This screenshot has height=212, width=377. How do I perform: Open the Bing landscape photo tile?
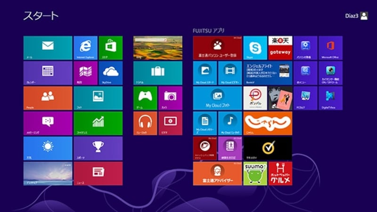pyautogui.click(x=157, y=48)
